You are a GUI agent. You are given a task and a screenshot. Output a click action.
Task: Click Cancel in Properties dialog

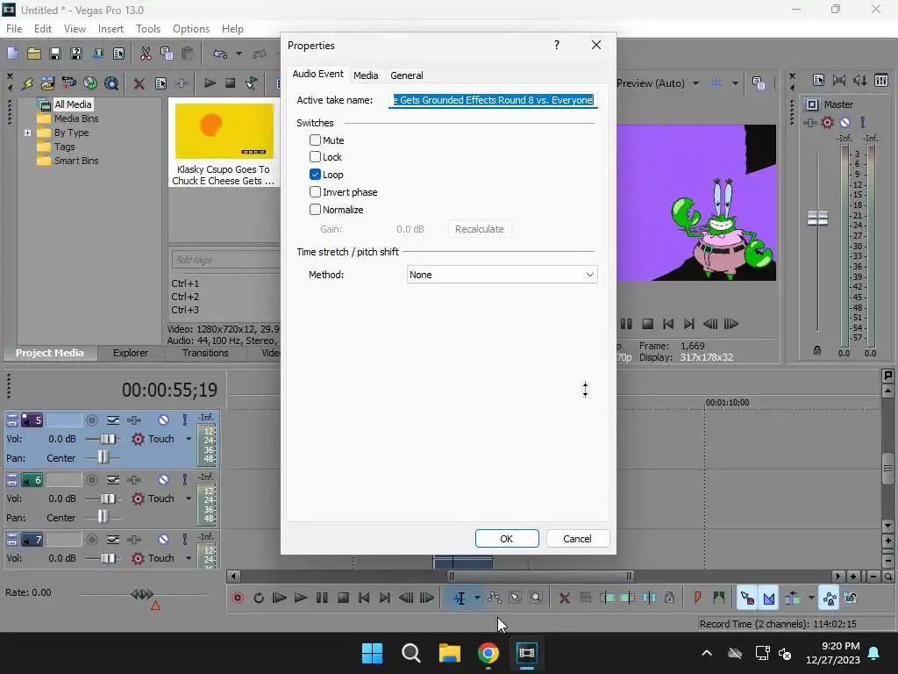tap(577, 539)
